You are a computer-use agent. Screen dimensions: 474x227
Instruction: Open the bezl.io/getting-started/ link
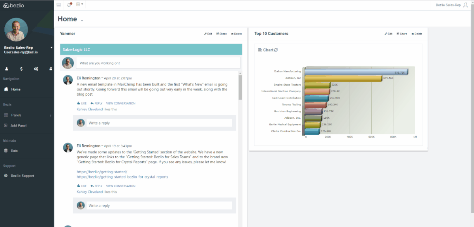point(102,172)
